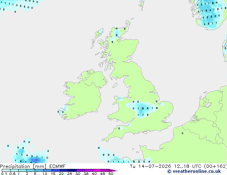Select the ECMWF model label
Screen dimensions: 227x175
(x=57, y=166)
